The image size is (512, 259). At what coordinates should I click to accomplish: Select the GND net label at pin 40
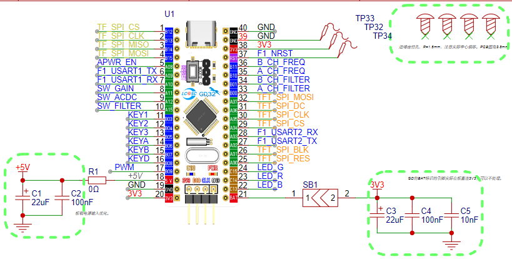click(x=266, y=27)
